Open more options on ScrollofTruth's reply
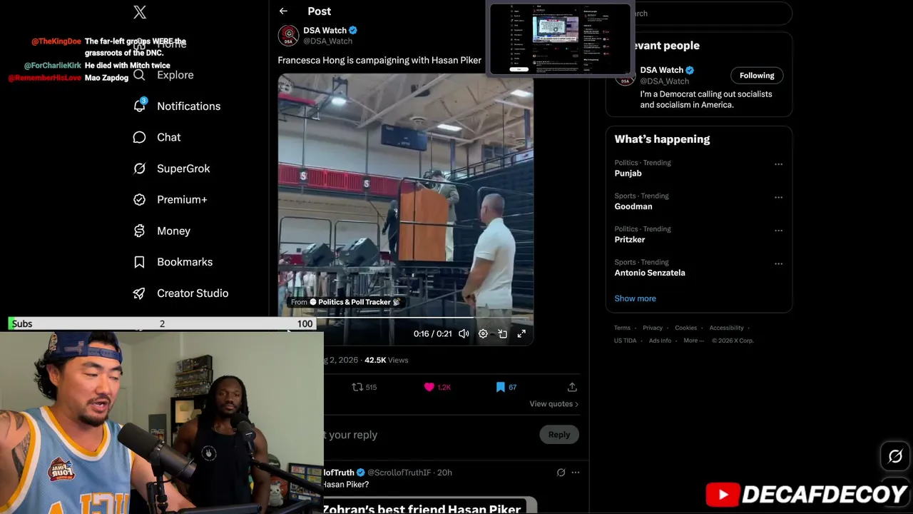 tap(576, 473)
